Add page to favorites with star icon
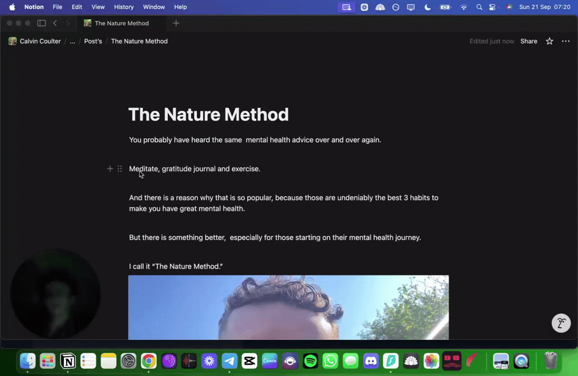This screenshot has width=578, height=376. click(549, 41)
